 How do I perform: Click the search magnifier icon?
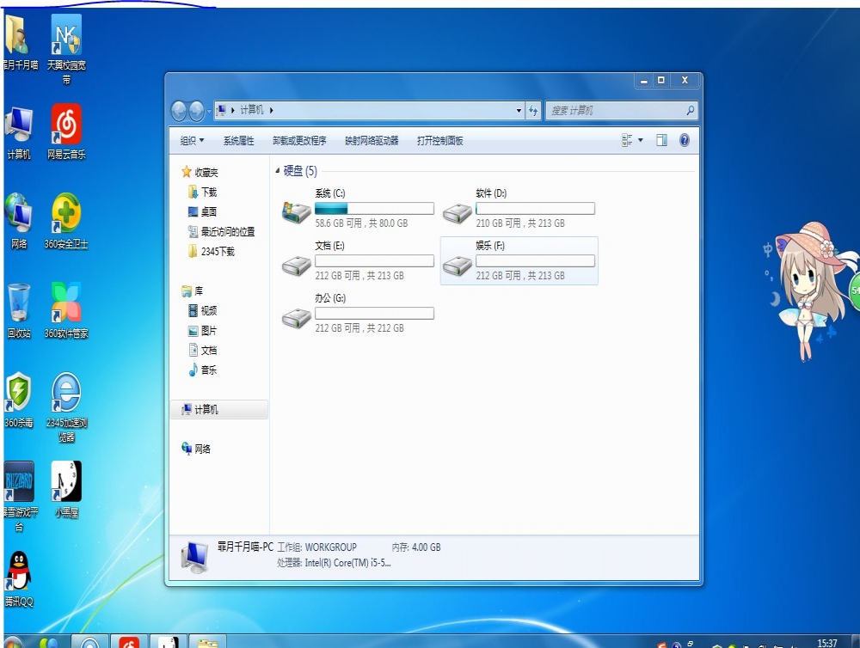[x=690, y=110]
